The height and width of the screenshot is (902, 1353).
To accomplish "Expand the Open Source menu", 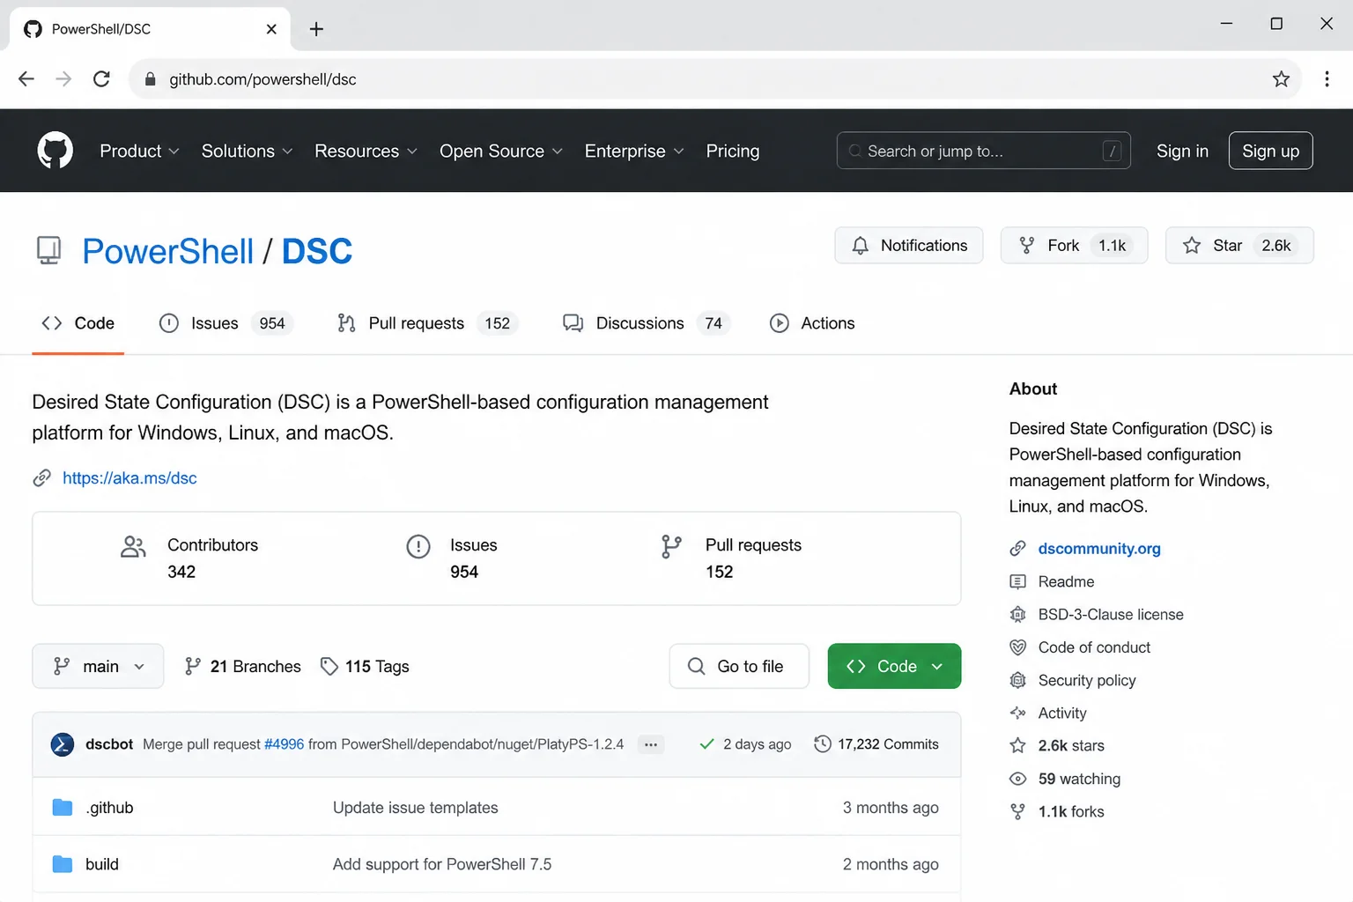I will tap(501, 152).
